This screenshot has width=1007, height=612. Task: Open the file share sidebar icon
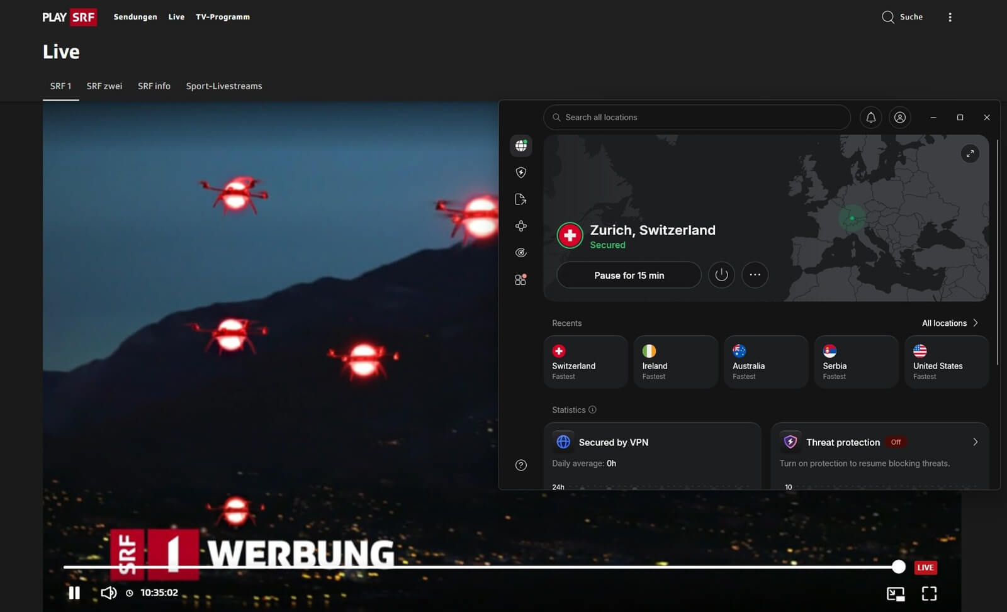click(521, 199)
